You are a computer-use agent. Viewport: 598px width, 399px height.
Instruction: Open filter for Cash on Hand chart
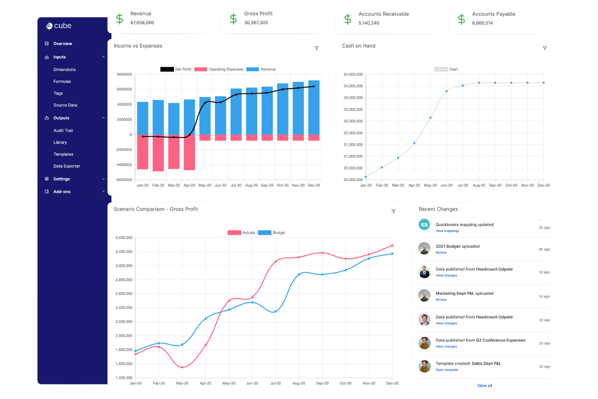[x=545, y=48]
